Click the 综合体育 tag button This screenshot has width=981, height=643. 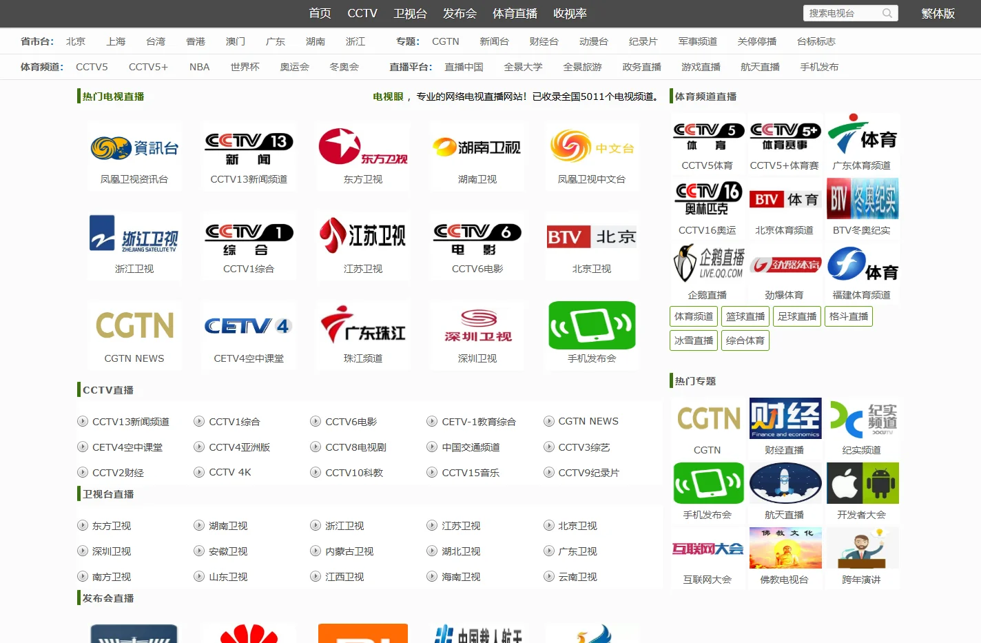(745, 340)
